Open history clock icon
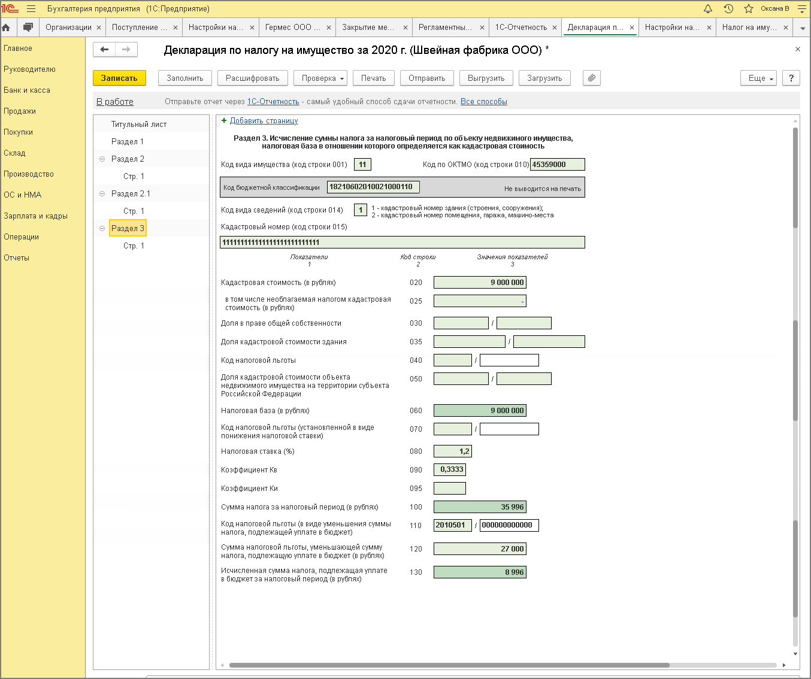The width and height of the screenshot is (811, 679). point(728,9)
